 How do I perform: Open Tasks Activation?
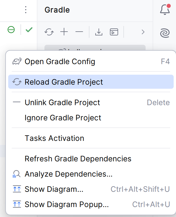[54, 138]
